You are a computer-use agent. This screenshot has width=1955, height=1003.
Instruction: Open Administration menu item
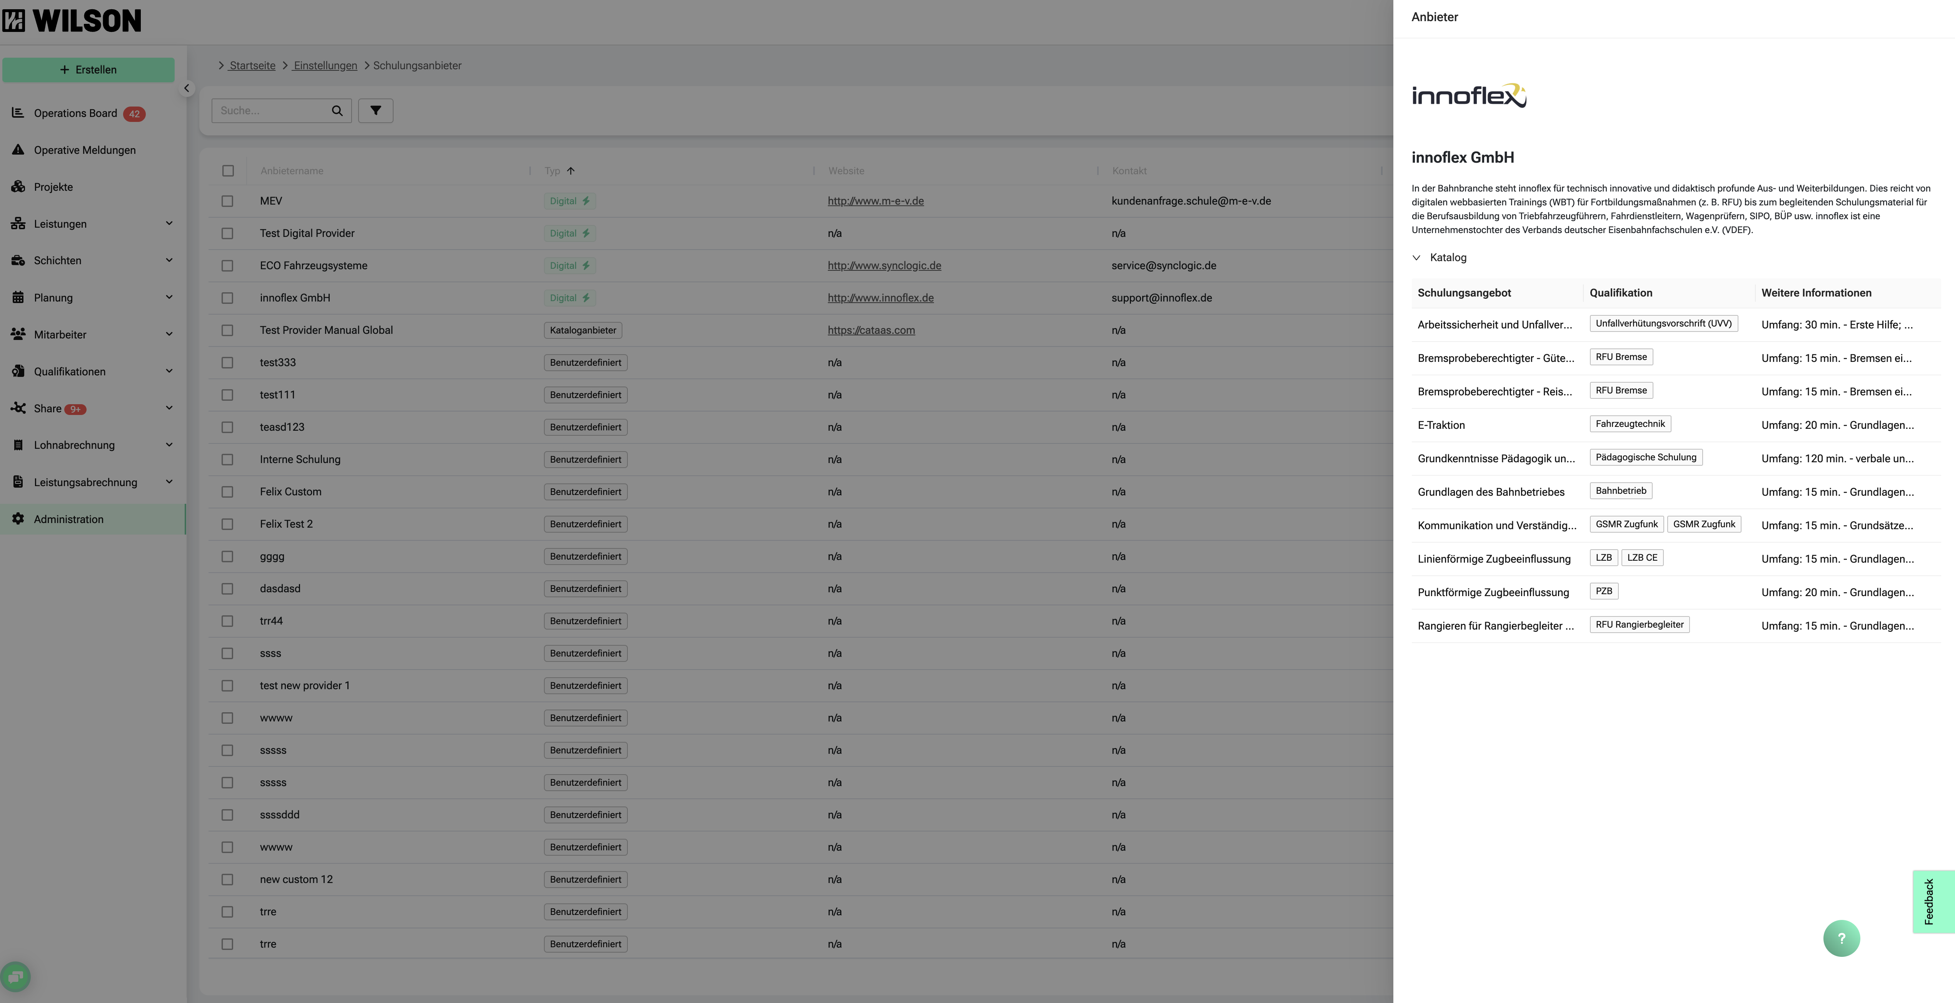tap(93, 519)
